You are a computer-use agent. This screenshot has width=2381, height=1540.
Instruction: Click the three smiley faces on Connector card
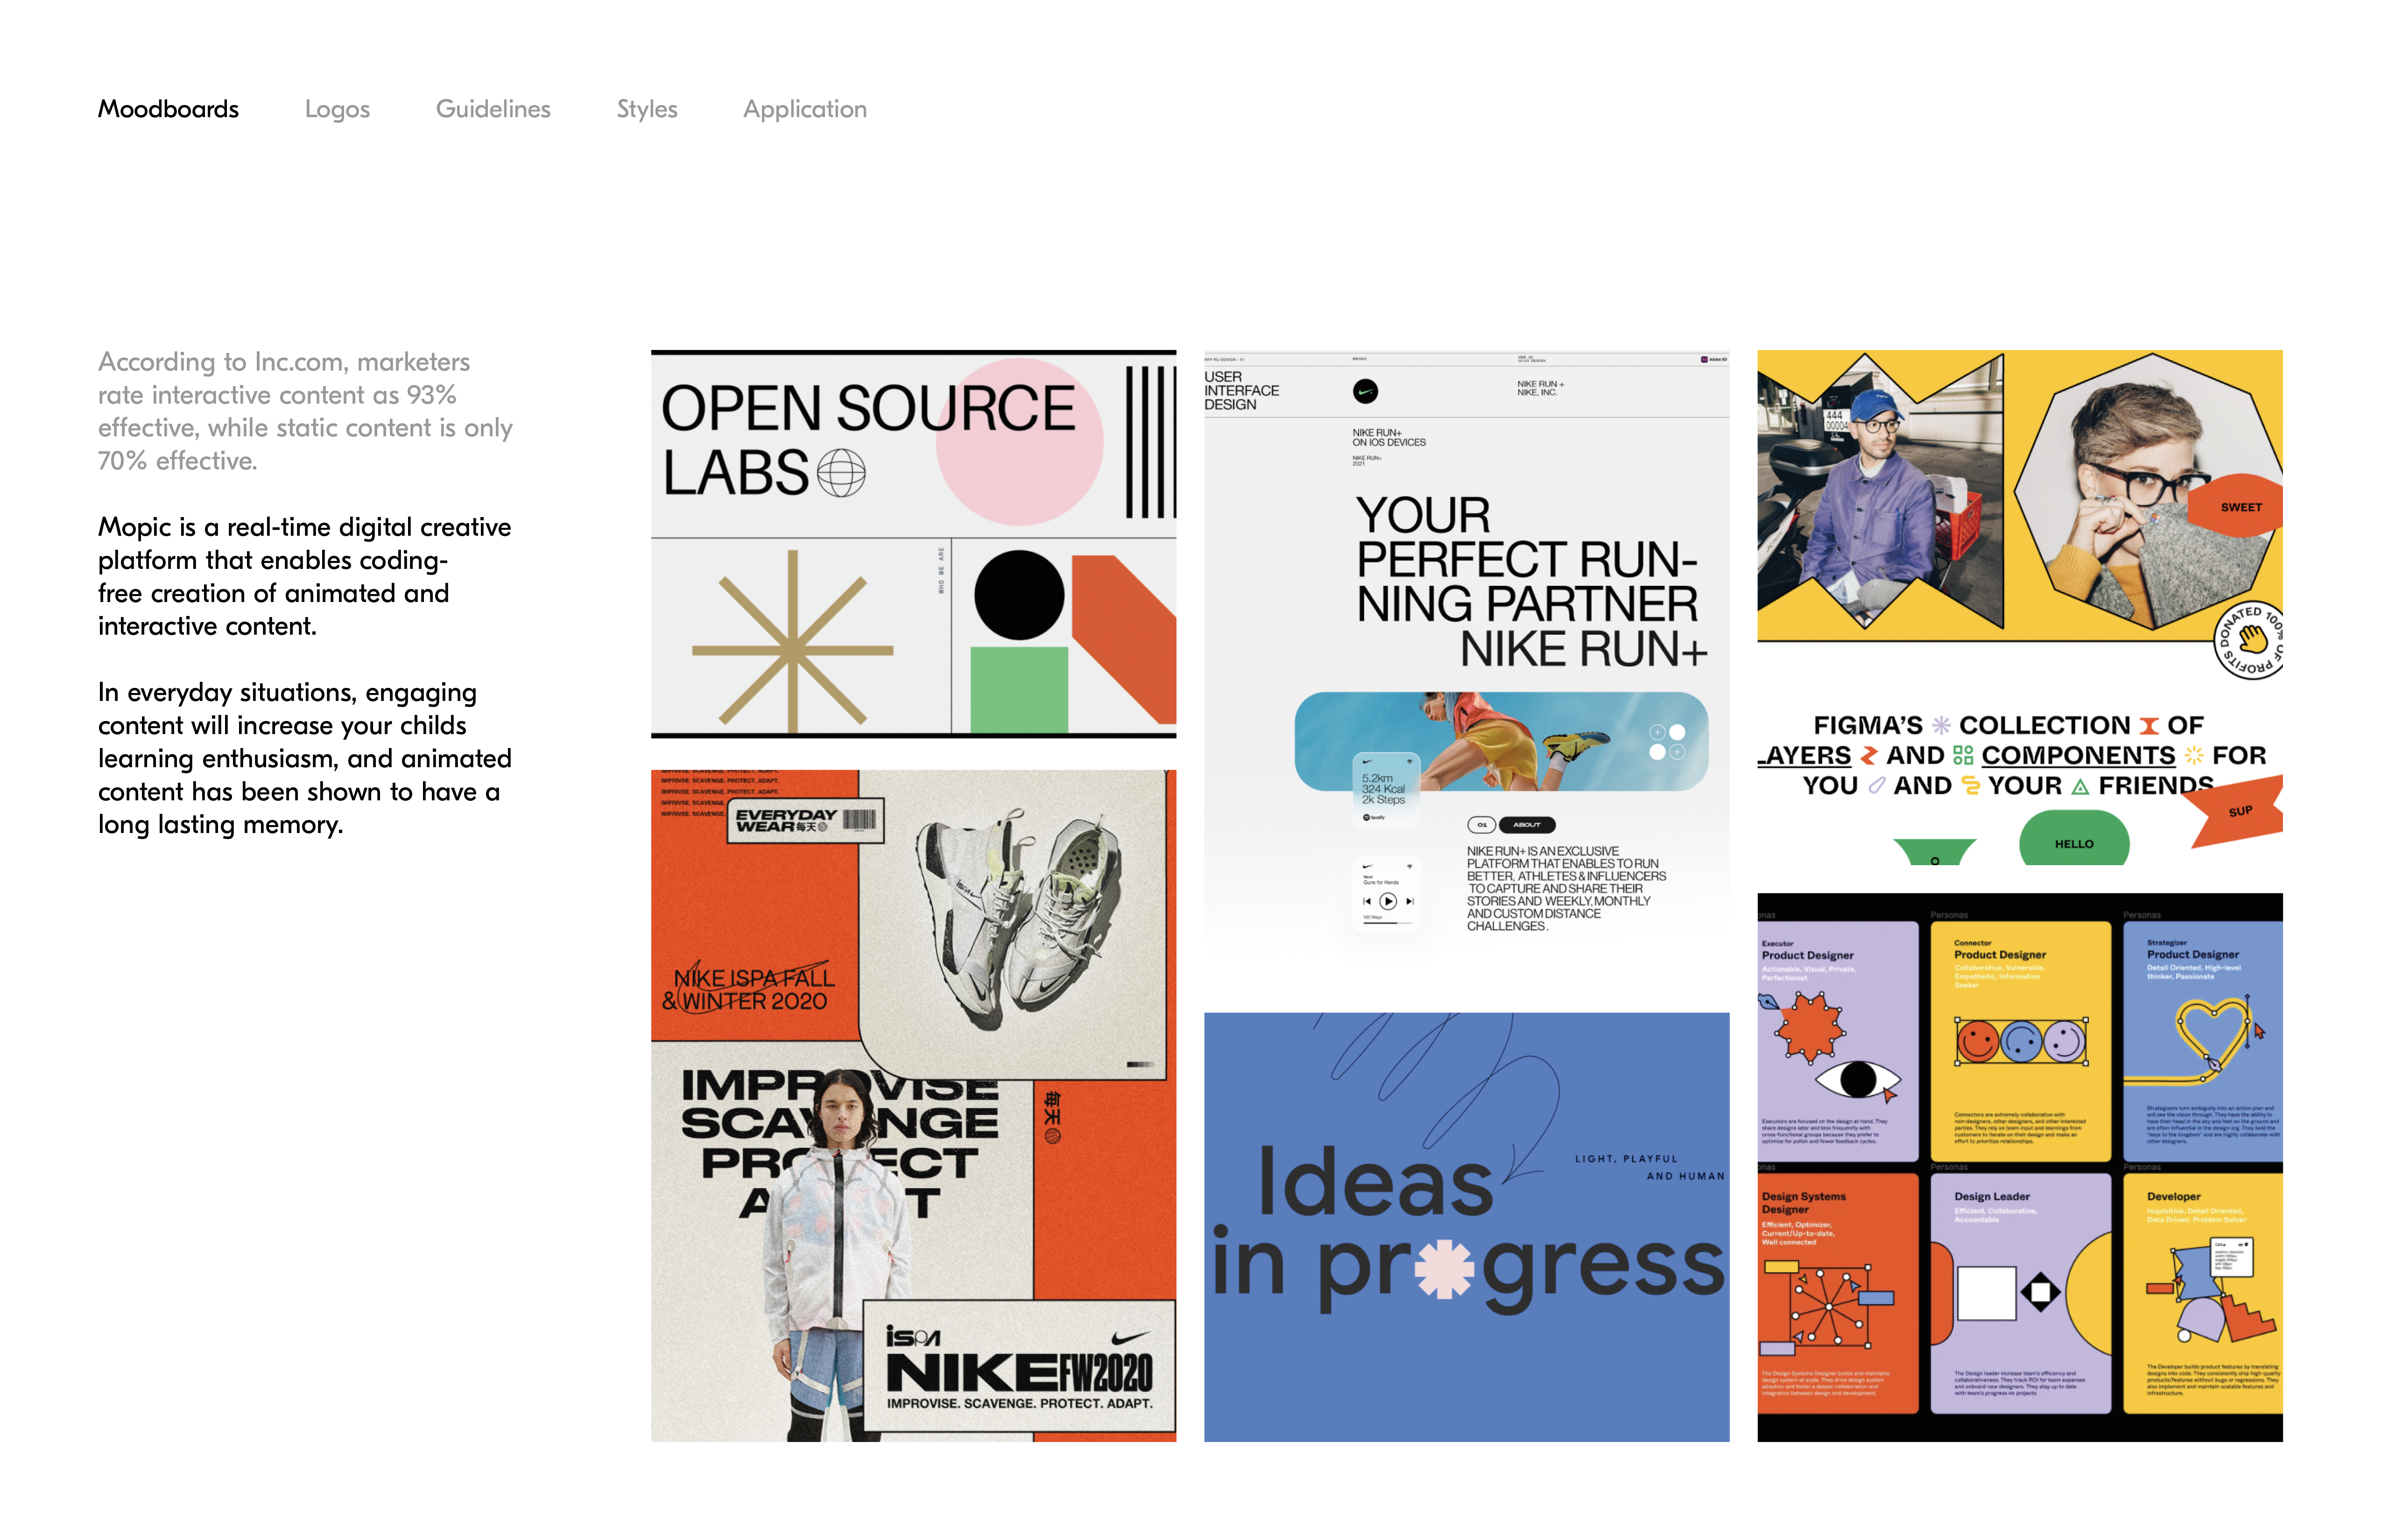(2021, 1042)
